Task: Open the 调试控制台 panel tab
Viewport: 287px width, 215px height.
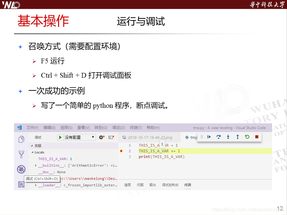Action: (x=170, y=185)
